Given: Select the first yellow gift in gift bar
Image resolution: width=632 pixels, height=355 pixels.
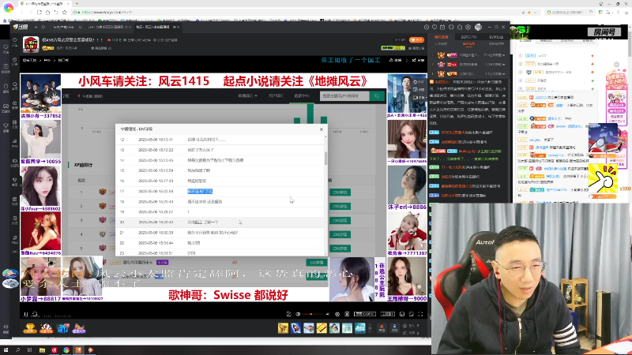Looking at the screenshot, I should pos(283,328).
